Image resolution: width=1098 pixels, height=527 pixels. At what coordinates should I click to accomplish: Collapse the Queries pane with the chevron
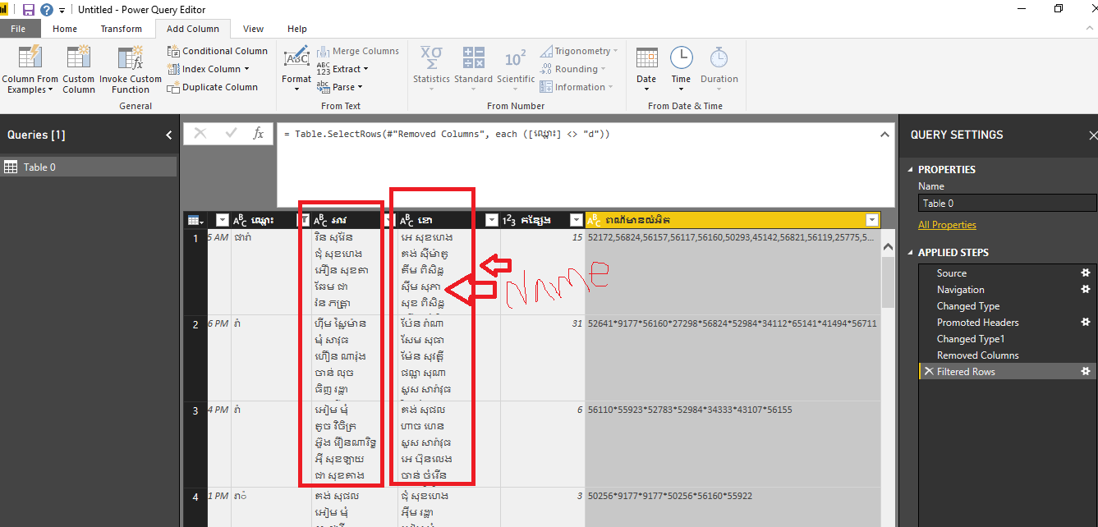169,135
